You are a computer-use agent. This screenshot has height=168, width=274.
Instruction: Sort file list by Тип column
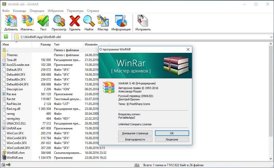[68, 45]
